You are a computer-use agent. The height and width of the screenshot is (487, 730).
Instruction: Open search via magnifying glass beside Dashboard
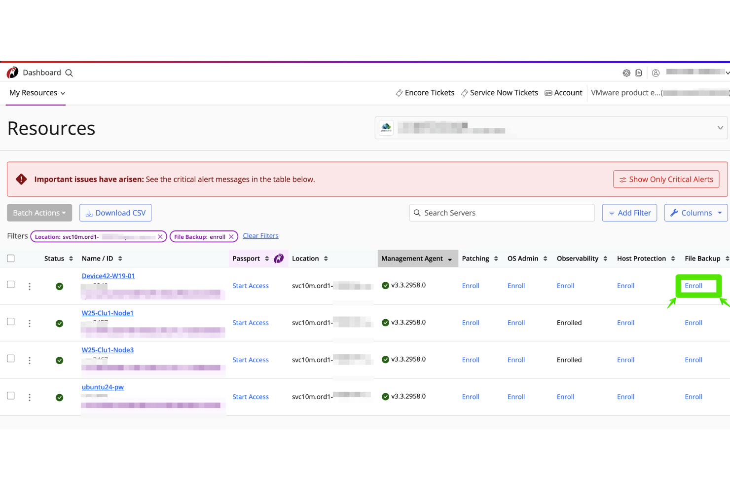coord(69,73)
